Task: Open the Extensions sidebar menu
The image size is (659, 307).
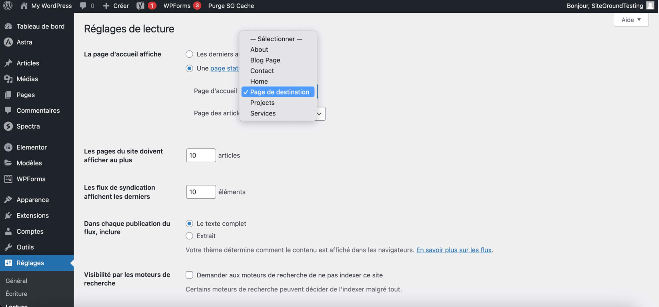Action: click(37, 216)
